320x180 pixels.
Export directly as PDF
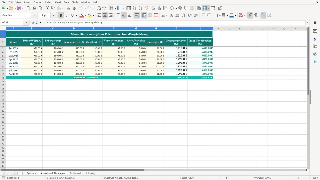29,8
